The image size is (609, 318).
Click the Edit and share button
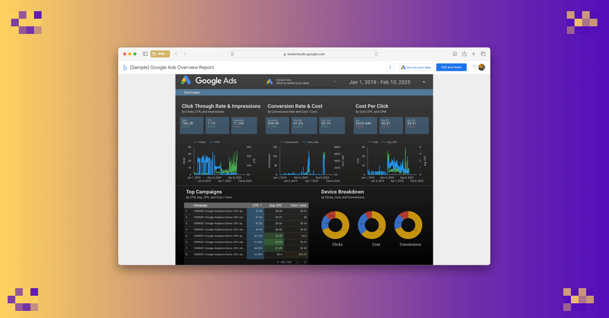pyautogui.click(x=451, y=67)
